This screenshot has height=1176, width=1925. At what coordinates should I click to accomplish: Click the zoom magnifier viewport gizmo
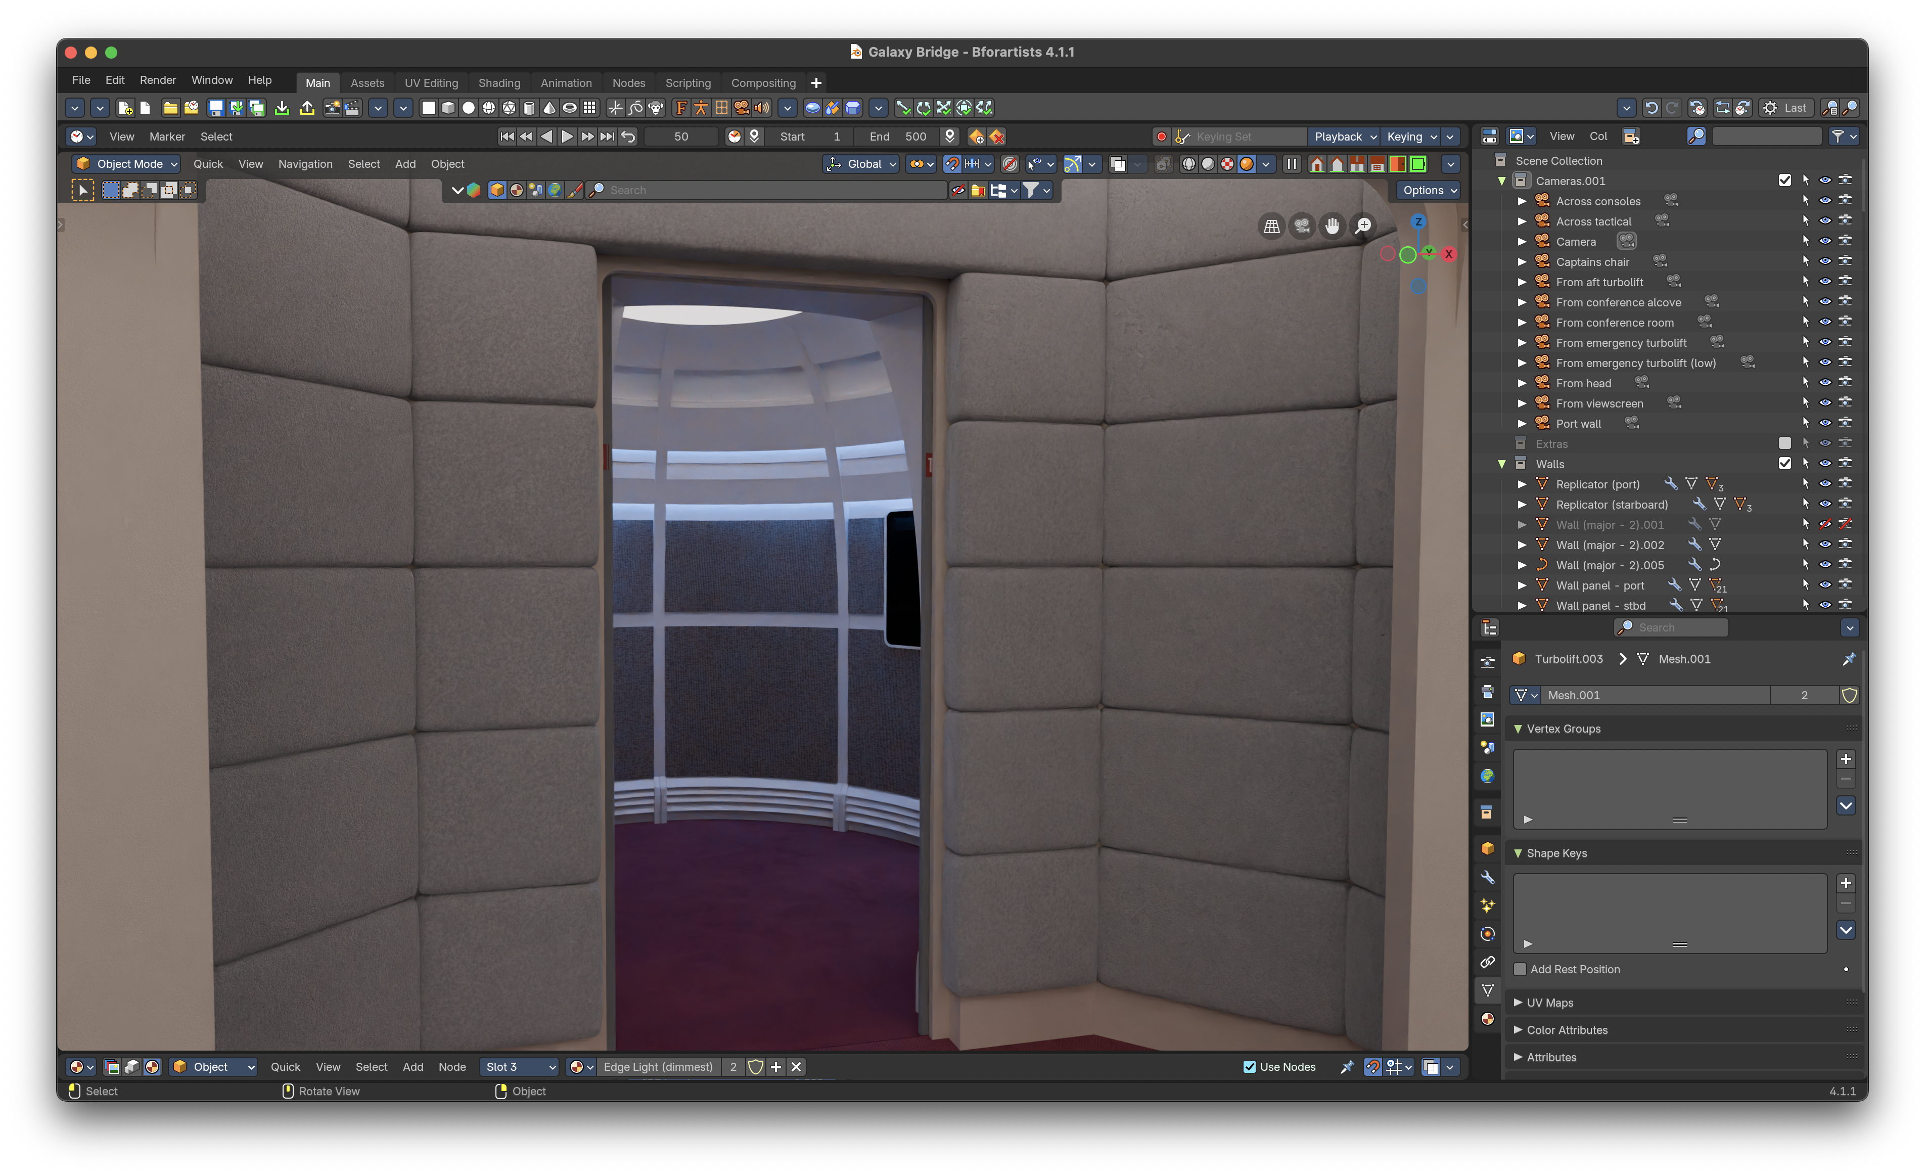[1362, 226]
